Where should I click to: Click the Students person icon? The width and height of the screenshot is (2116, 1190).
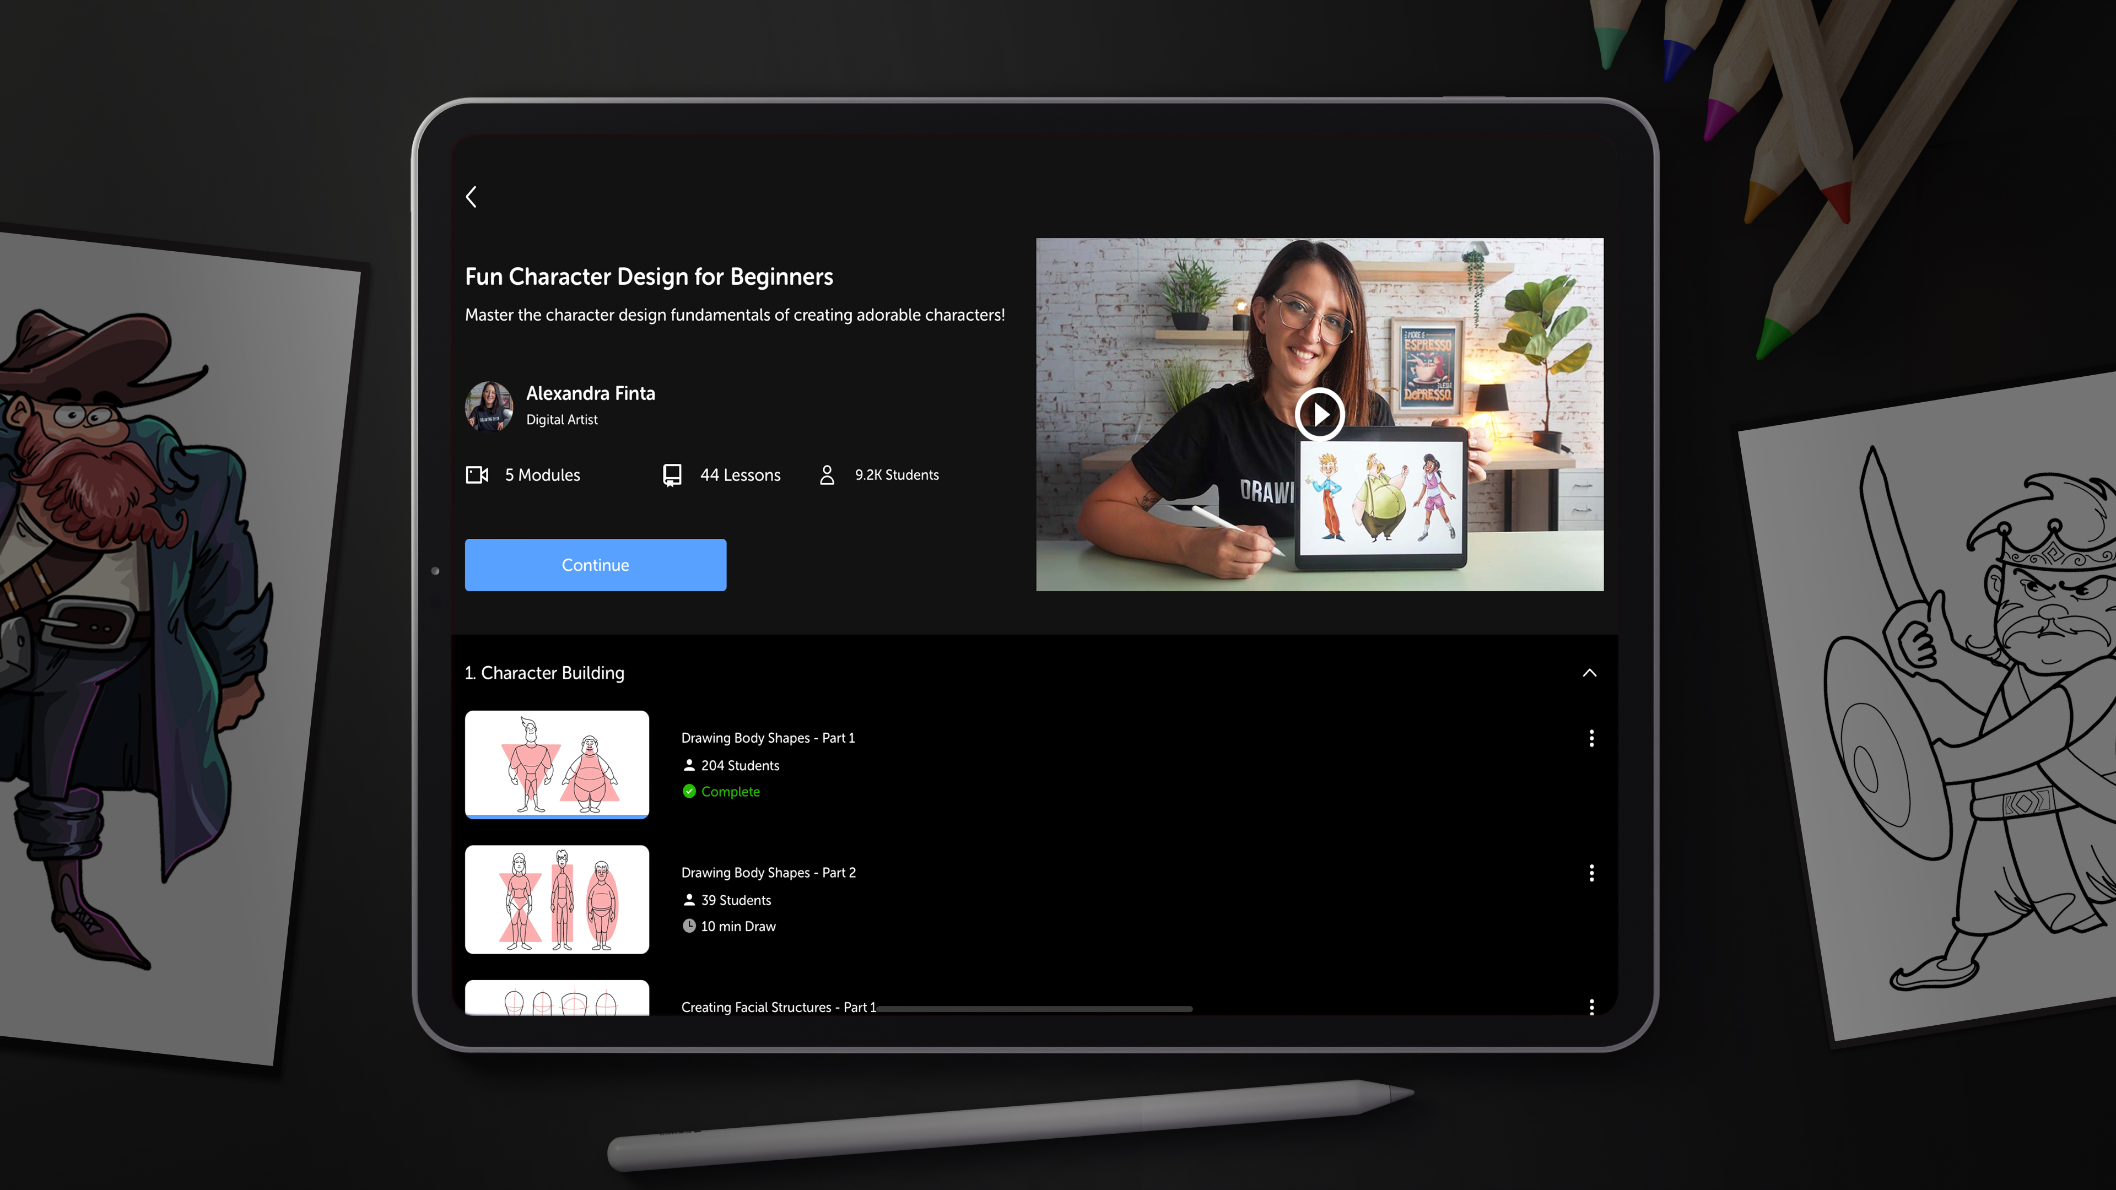827,475
